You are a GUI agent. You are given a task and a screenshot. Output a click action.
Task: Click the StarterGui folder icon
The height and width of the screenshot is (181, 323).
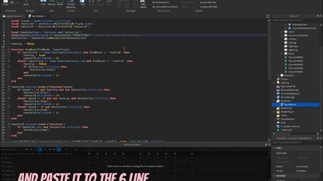278,101
